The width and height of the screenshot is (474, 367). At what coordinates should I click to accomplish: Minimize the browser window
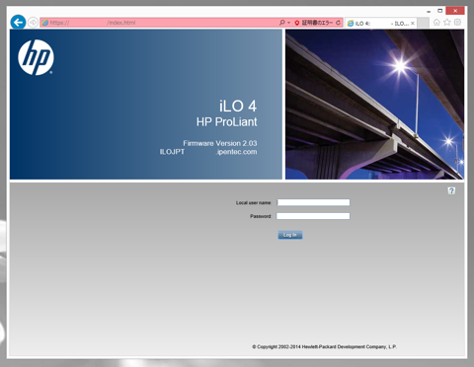point(429,11)
